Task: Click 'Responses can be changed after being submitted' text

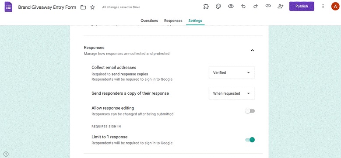Action: [133, 114]
